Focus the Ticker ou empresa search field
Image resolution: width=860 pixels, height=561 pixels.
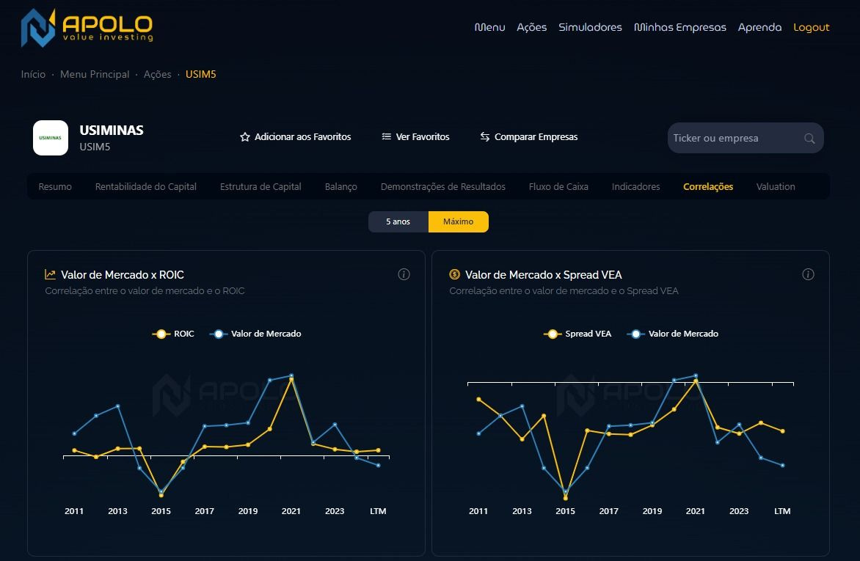click(746, 138)
